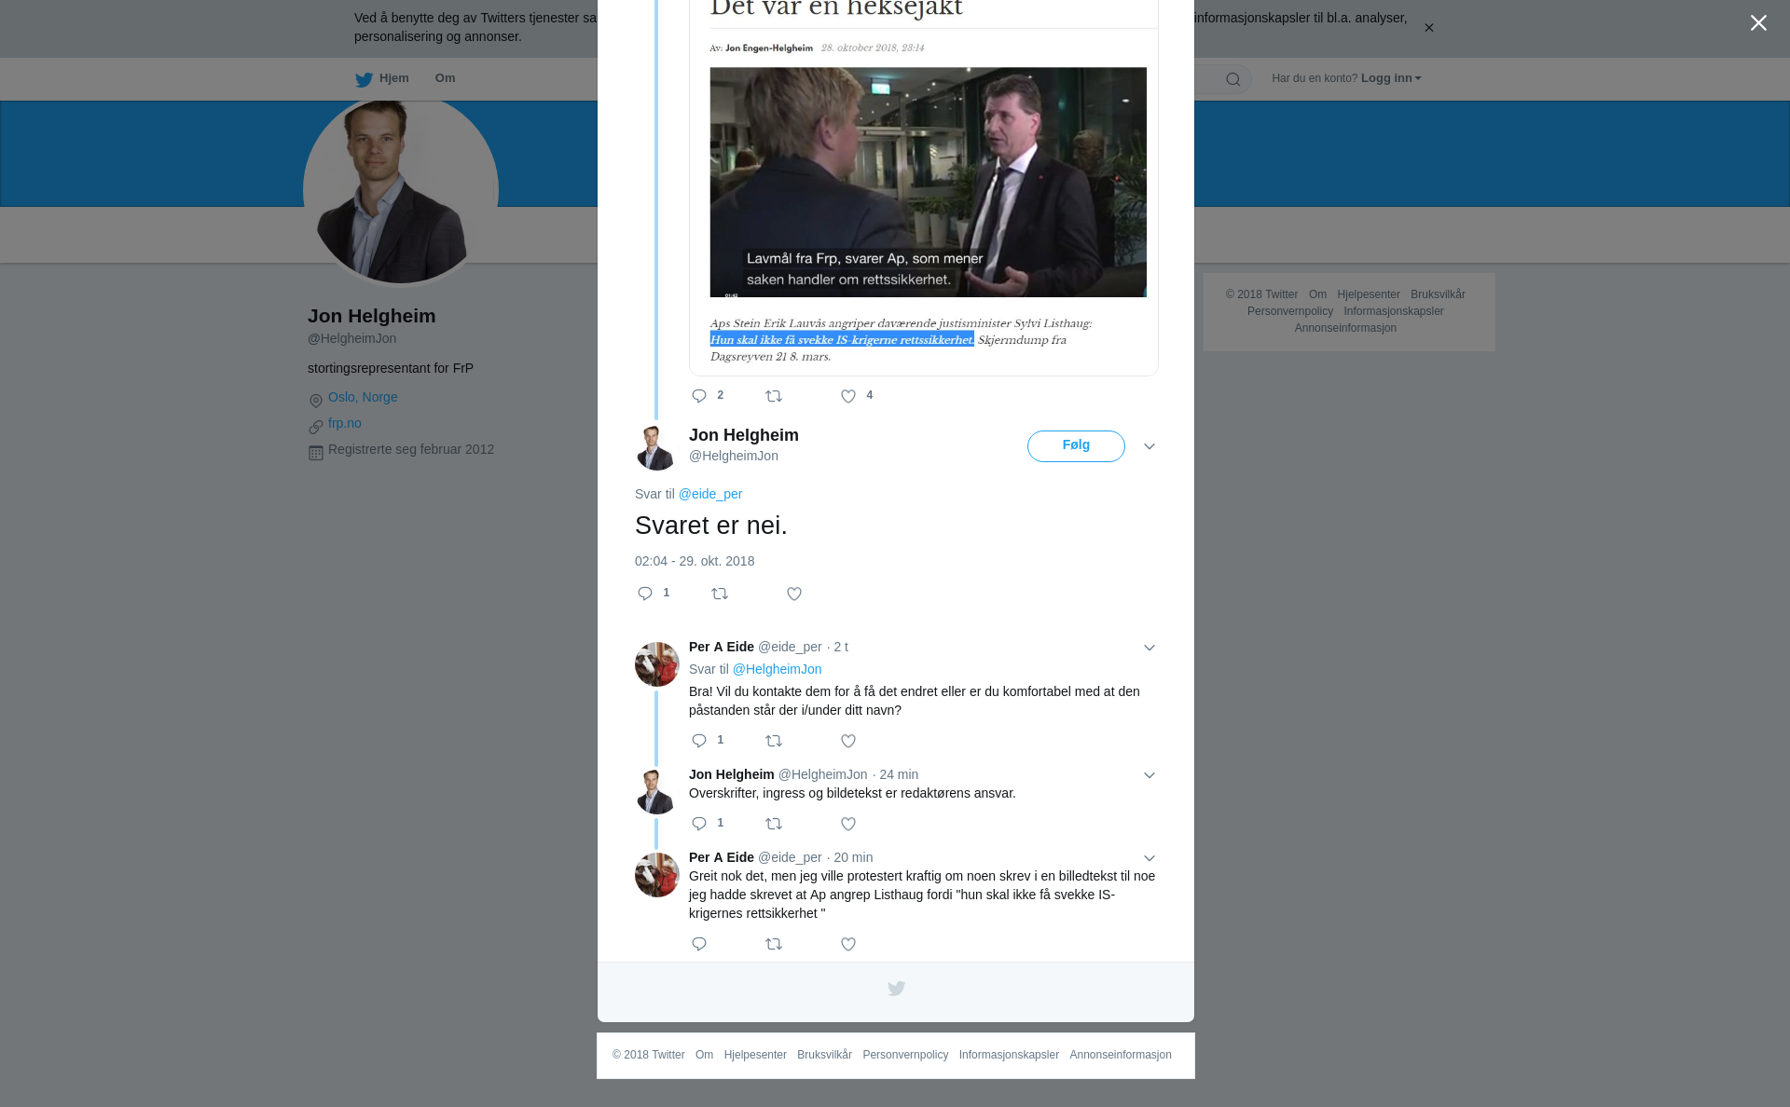Retweet the embedded article tweet

point(774,397)
